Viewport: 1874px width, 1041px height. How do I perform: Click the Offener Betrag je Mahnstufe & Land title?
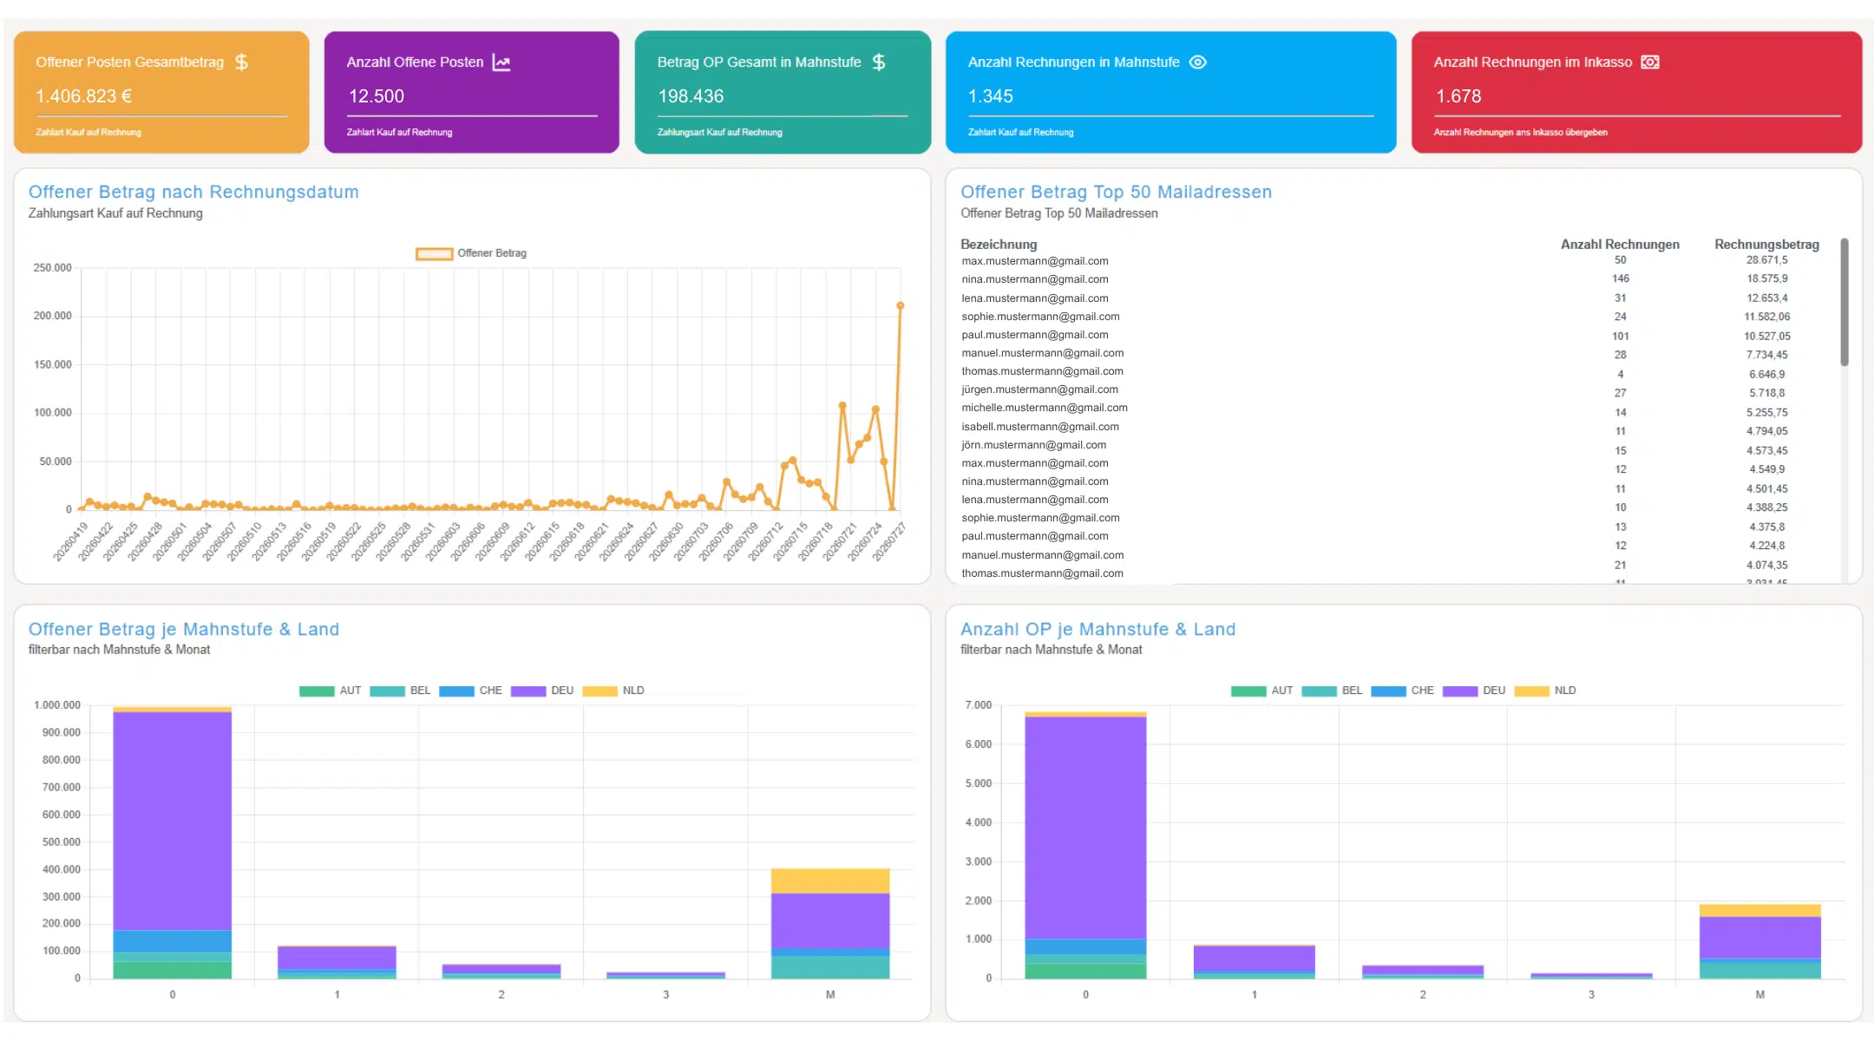[x=184, y=629]
